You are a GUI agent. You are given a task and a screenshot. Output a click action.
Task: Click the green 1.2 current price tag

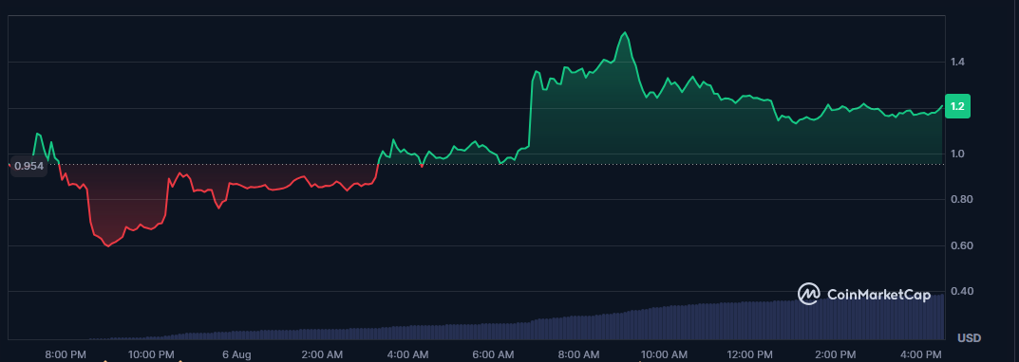tap(957, 106)
